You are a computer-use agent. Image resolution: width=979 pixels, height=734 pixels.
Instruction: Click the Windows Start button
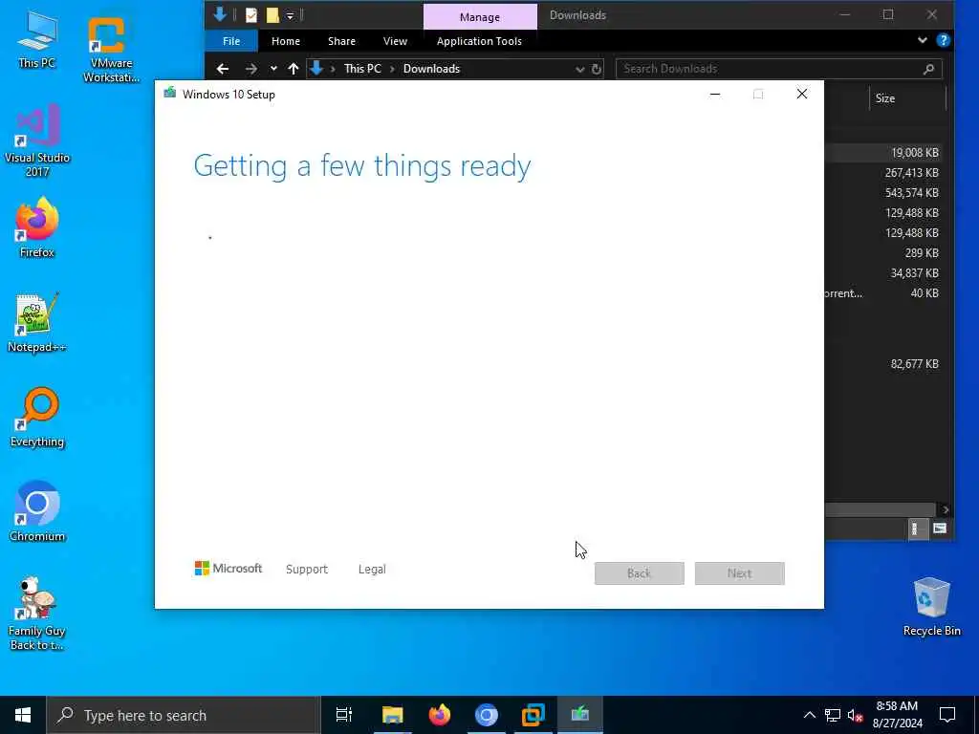[23, 715]
